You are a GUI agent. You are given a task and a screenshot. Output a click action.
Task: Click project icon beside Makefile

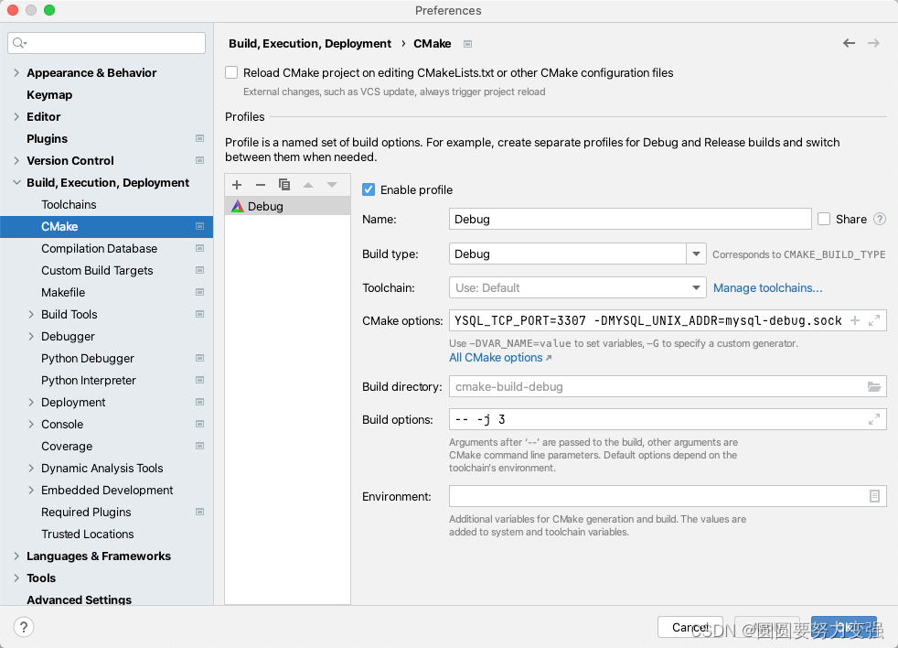pyautogui.click(x=200, y=293)
